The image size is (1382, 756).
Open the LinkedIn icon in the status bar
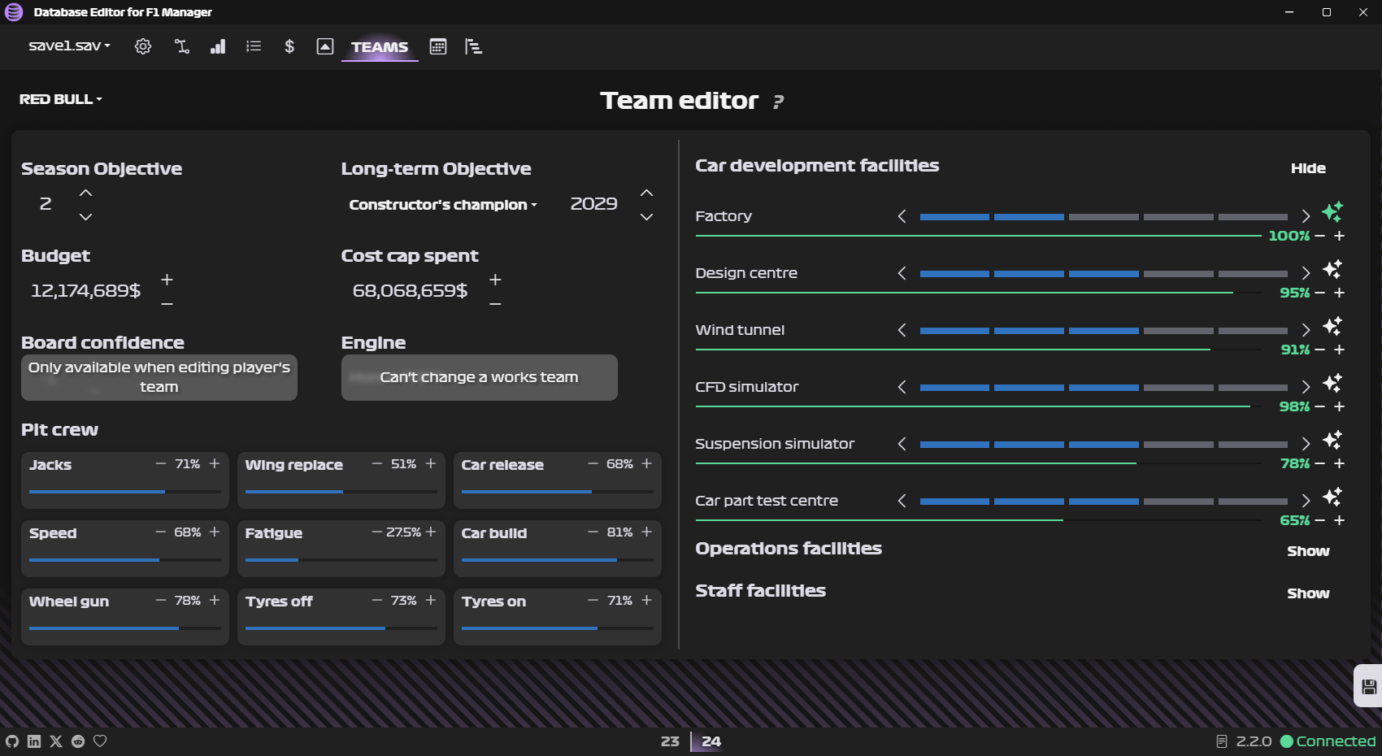pos(34,741)
